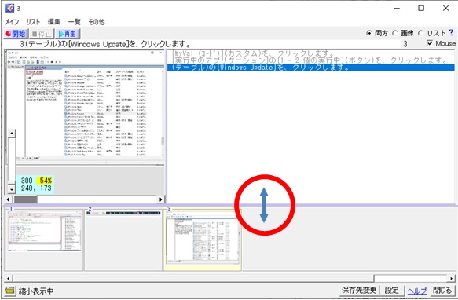
Task: Toggle the Mouse checkbox
Action: click(x=430, y=43)
